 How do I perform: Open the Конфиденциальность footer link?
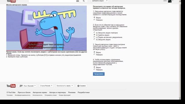(x=23, y=95)
